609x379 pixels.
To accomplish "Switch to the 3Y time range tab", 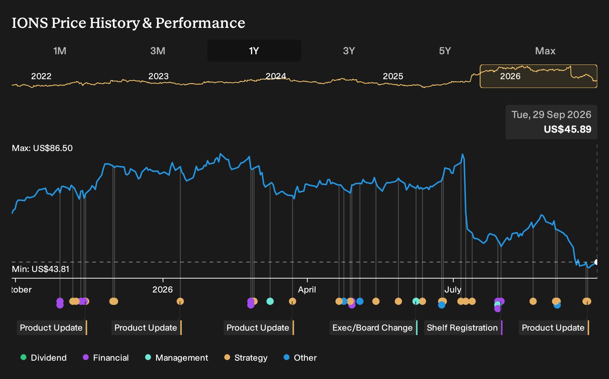I will pyautogui.click(x=349, y=51).
